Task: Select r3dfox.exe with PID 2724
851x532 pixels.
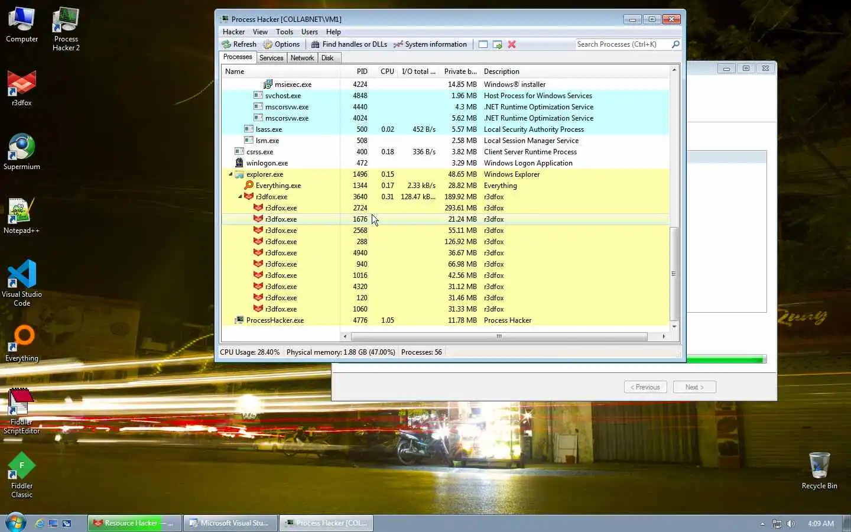Action: [x=446, y=208]
